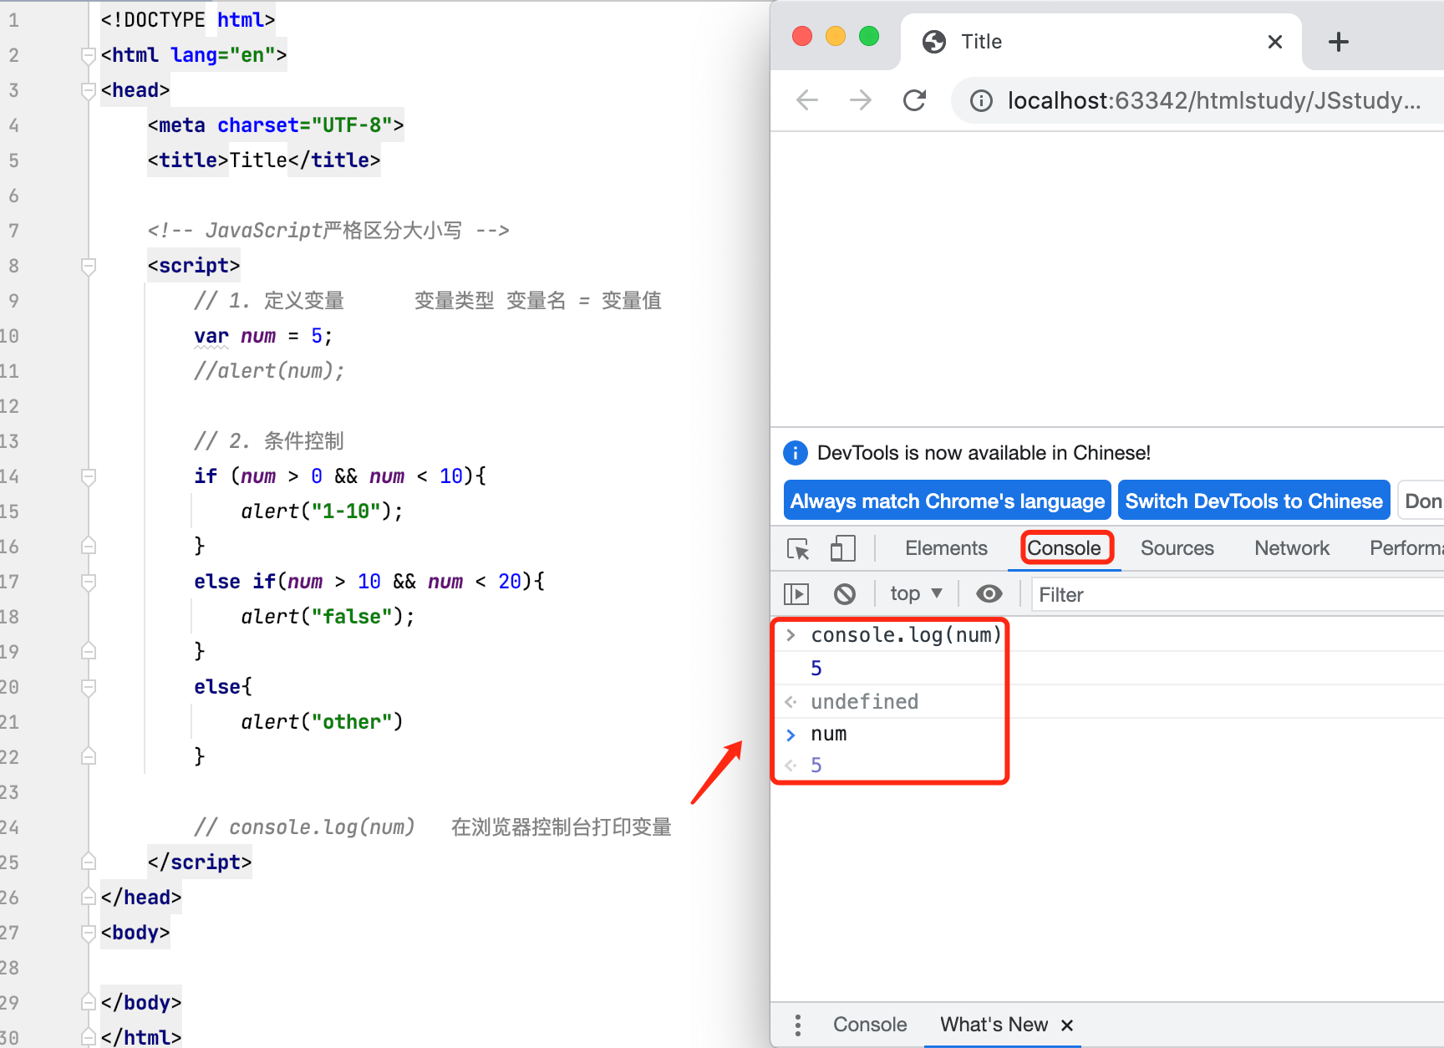1444x1048 pixels.
Task: Click the JavaScript case-sensitivity comment line
Action: tap(328, 231)
